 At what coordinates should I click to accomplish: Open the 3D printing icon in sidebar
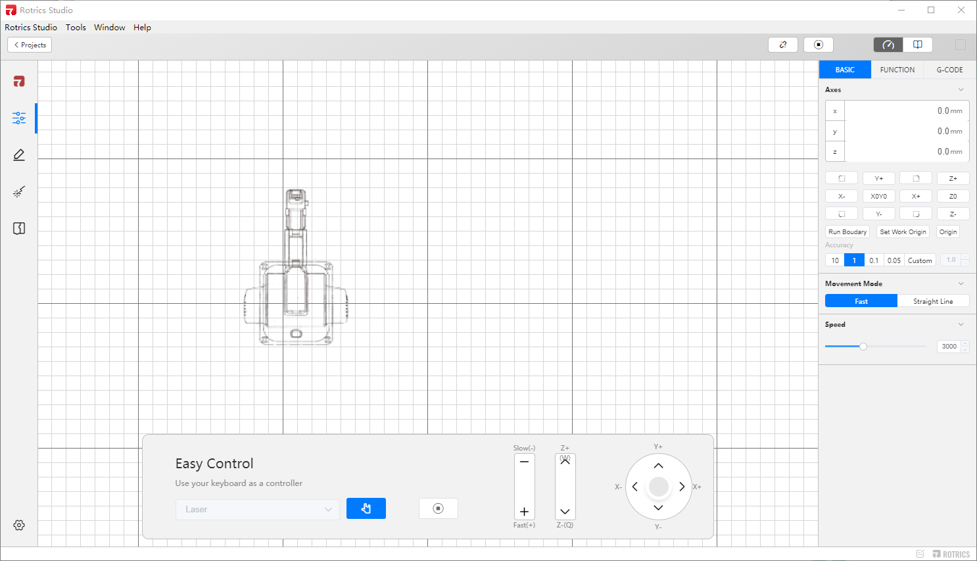[x=19, y=228]
